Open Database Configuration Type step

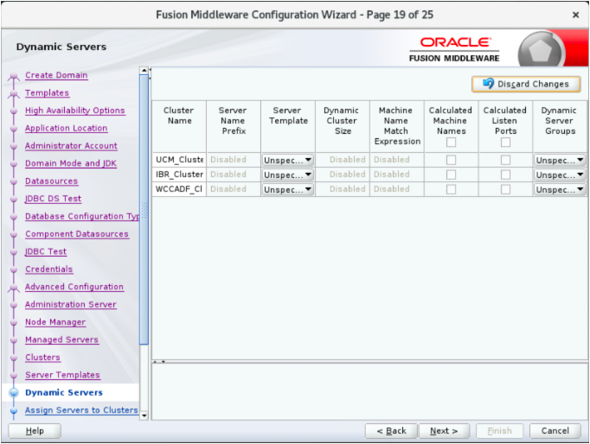pos(82,216)
